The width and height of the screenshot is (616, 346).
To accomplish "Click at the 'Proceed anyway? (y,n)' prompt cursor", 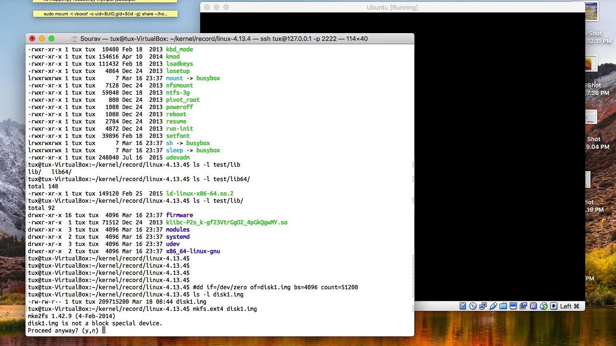I will (103, 331).
